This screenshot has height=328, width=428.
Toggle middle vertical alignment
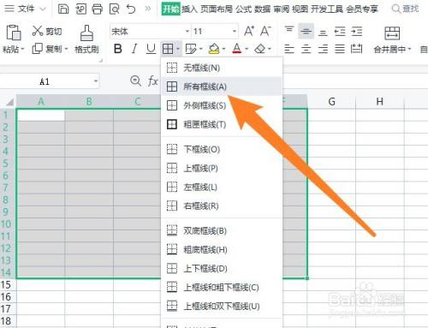coord(306,31)
